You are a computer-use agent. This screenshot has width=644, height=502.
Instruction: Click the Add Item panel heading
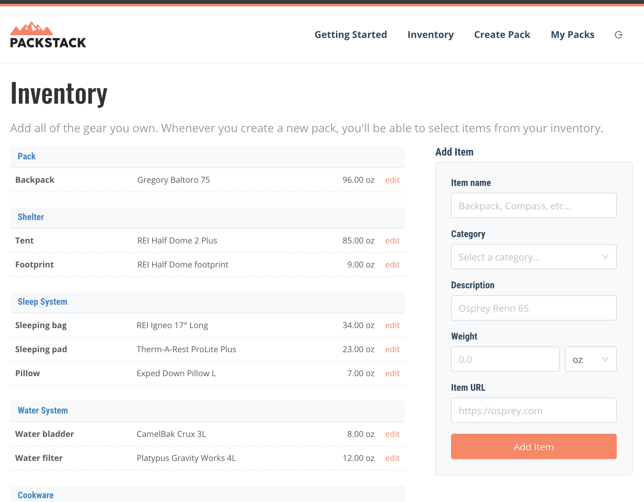[x=454, y=152]
